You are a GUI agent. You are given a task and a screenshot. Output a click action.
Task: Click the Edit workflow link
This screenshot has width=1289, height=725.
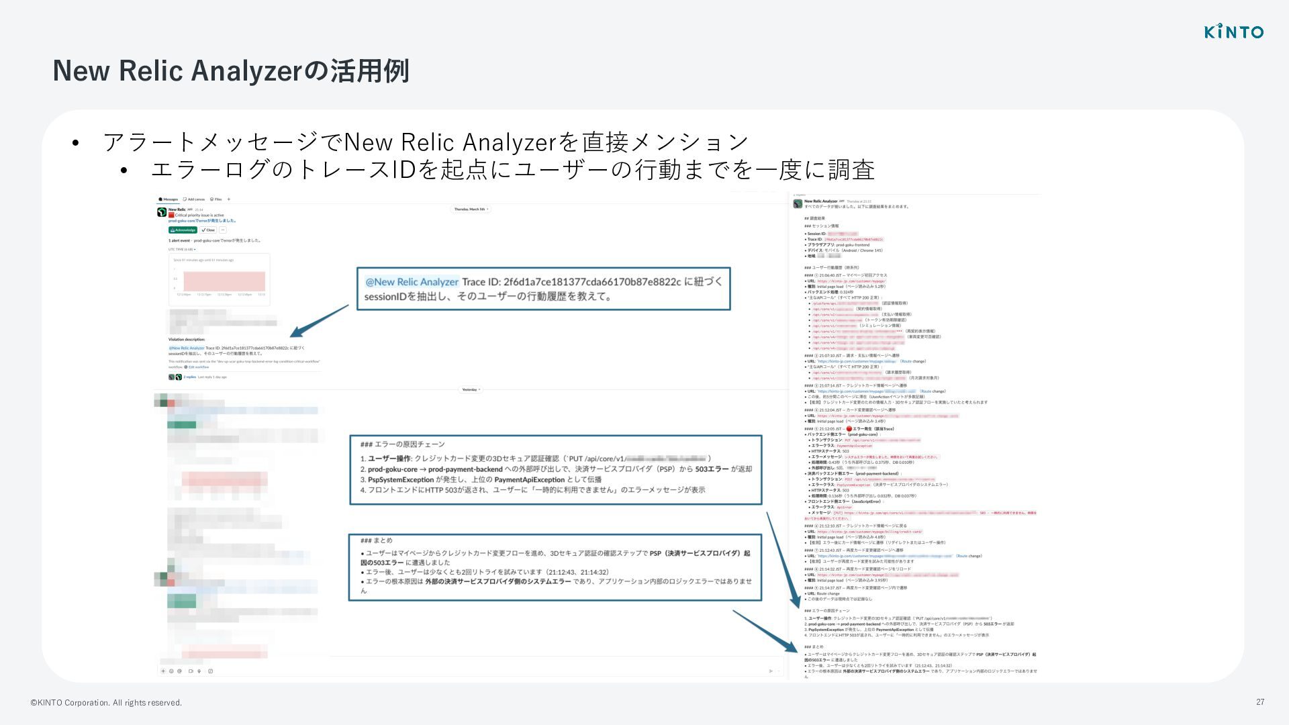199,367
